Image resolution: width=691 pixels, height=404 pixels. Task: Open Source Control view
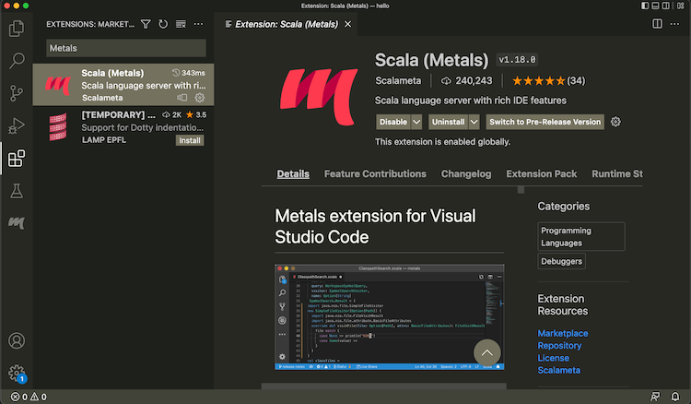click(17, 93)
